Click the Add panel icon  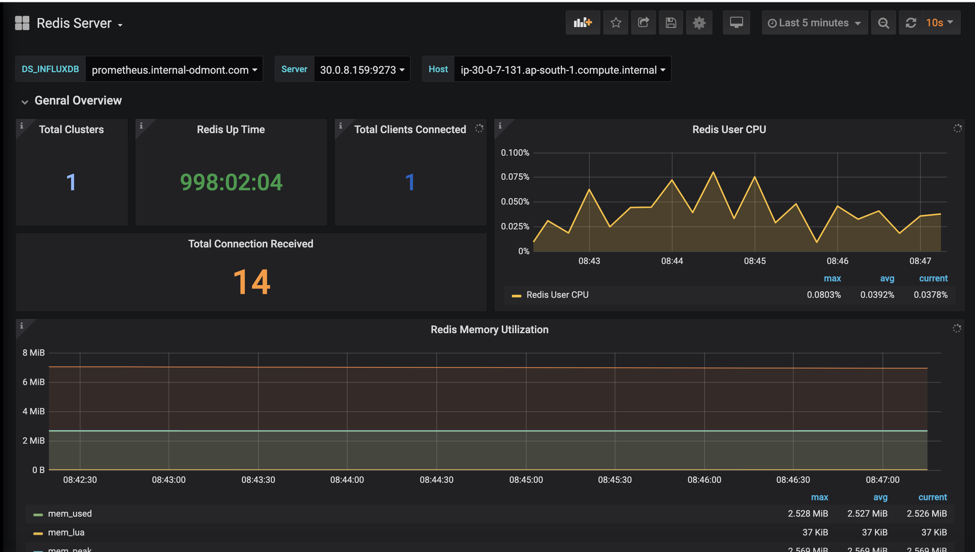583,23
